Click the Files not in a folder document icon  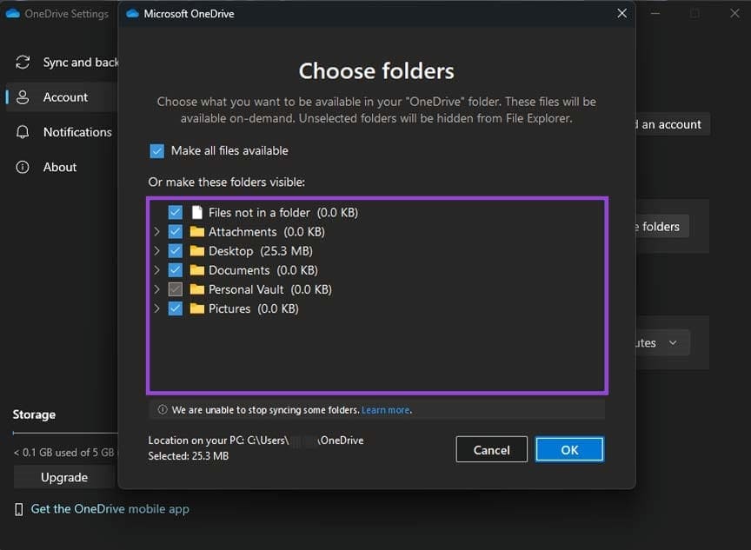coord(196,212)
